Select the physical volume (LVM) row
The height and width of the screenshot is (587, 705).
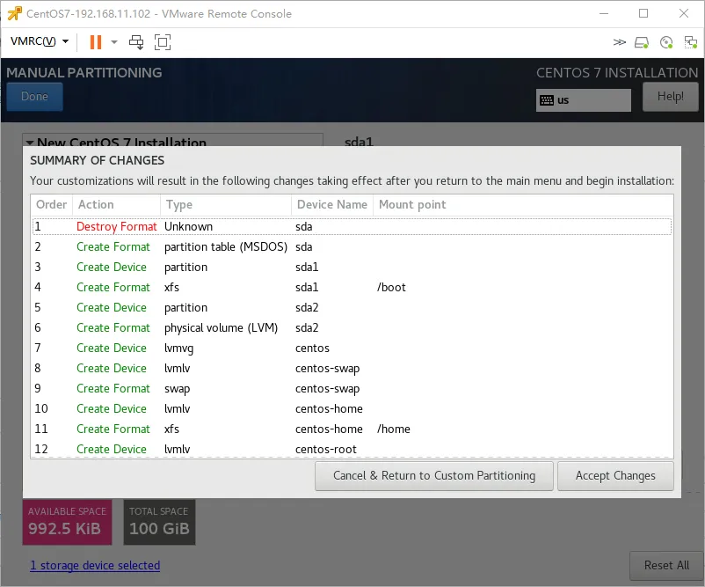(352, 327)
